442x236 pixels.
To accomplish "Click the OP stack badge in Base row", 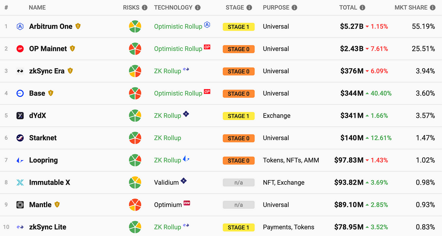I will coord(207,91).
